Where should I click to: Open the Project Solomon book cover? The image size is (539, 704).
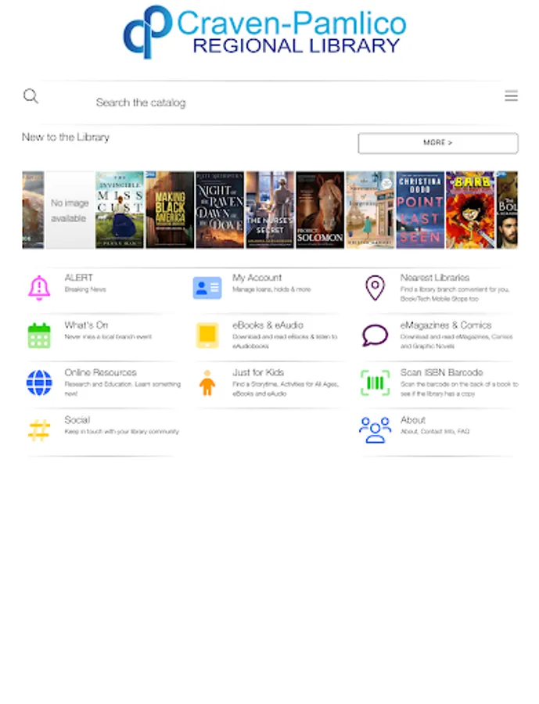[x=320, y=210]
